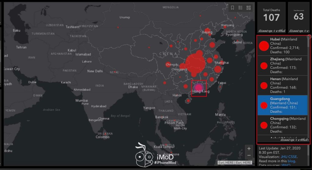Click the red bubble on Hainan island
Screen dimensions: 312x170
coord(188,101)
